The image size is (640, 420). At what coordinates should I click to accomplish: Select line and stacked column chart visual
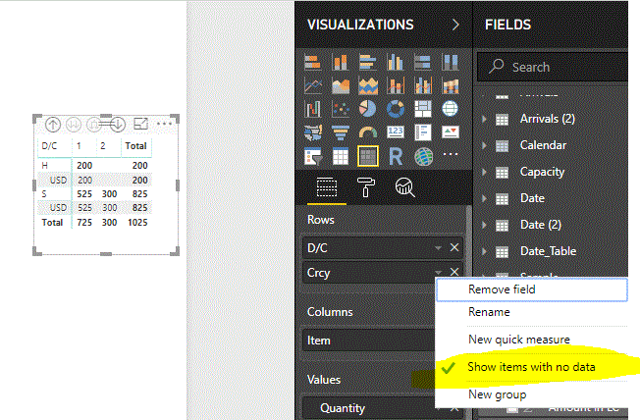click(x=396, y=85)
